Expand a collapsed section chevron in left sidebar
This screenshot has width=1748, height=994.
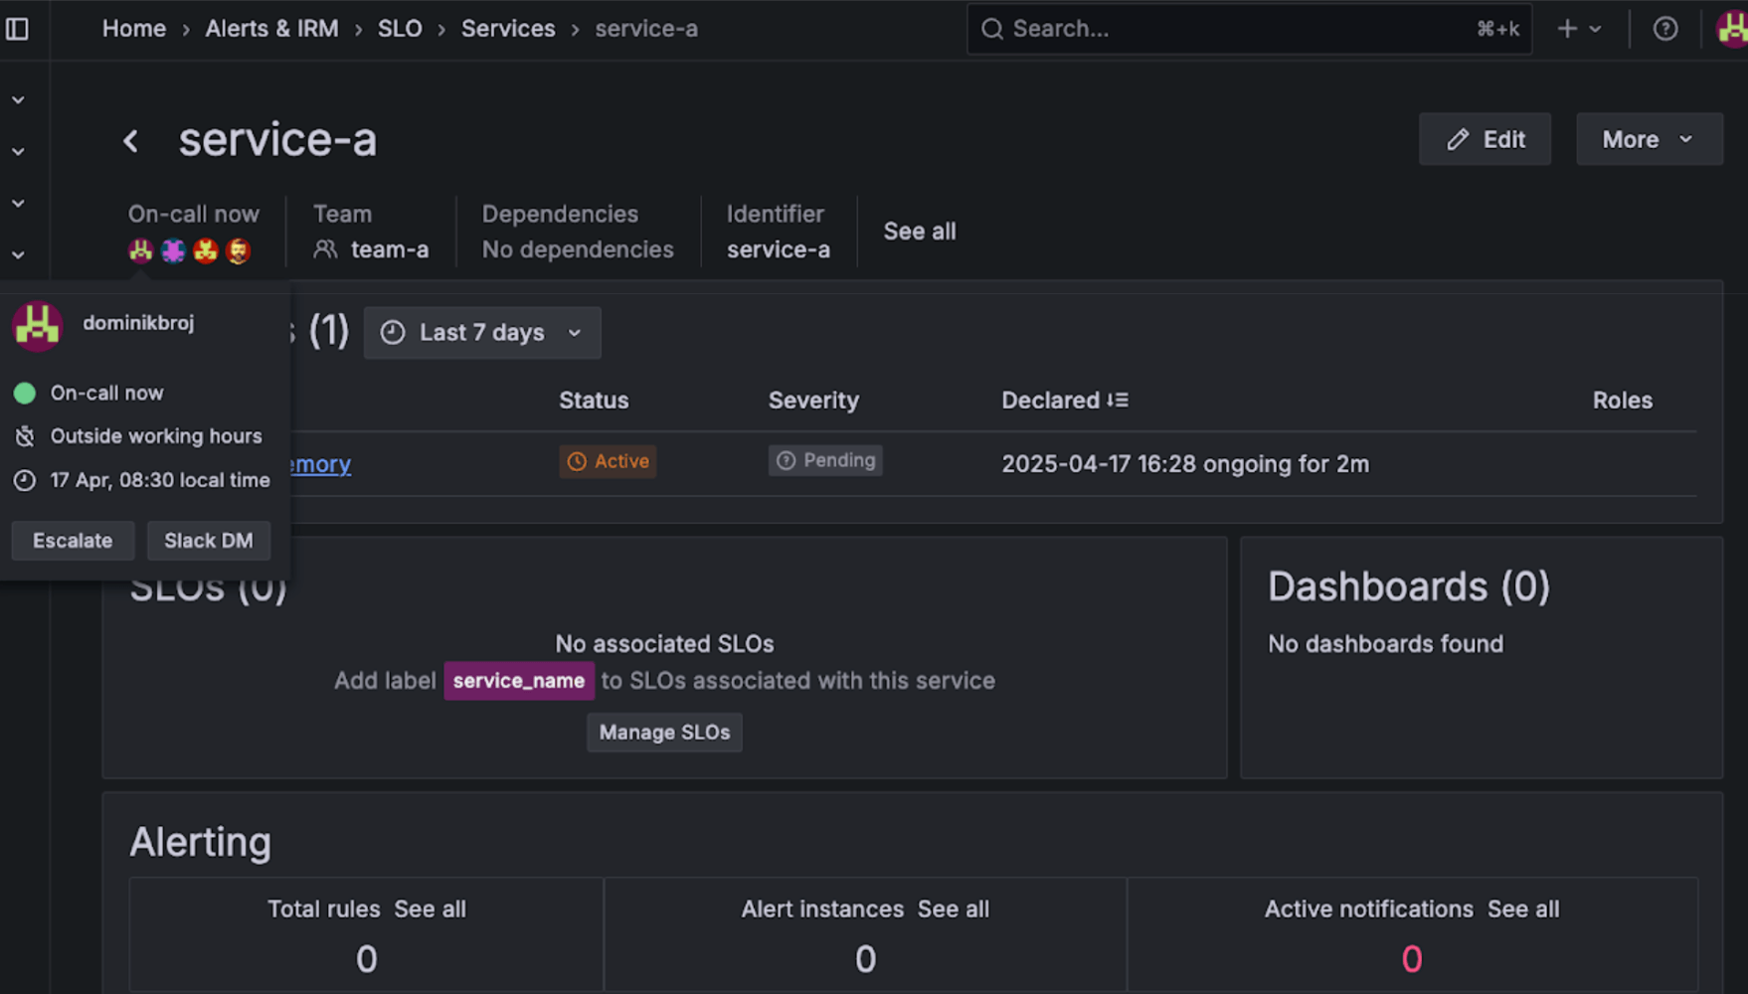click(x=17, y=99)
